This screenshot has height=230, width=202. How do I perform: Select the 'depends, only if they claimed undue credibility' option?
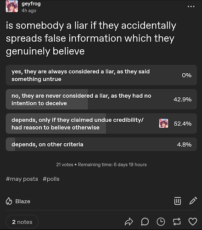tap(101, 124)
